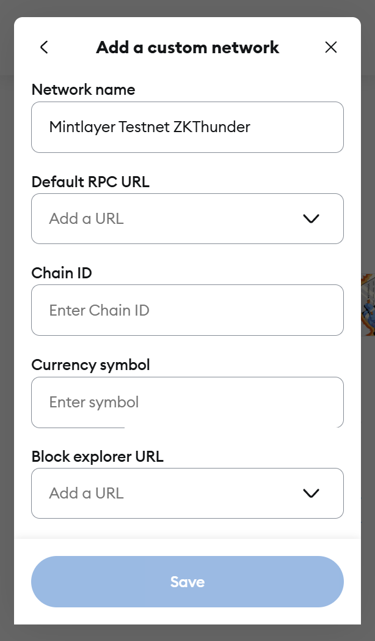Click the Enter symbol input field
This screenshot has width=375, height=641.
tap(187, 402)
